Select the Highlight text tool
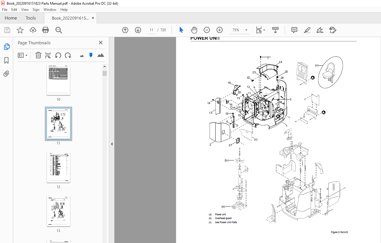Screen dimensions: 381x243 tap(307, 30)
